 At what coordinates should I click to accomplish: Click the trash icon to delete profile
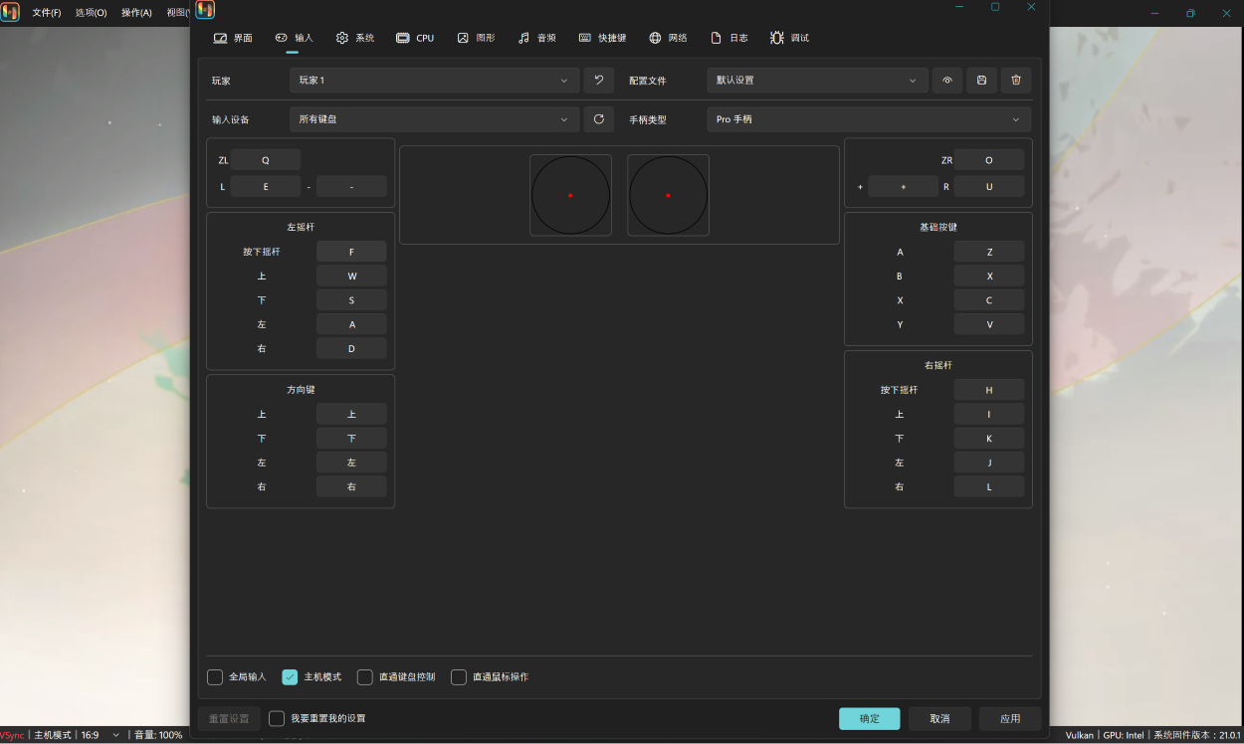1015,81
